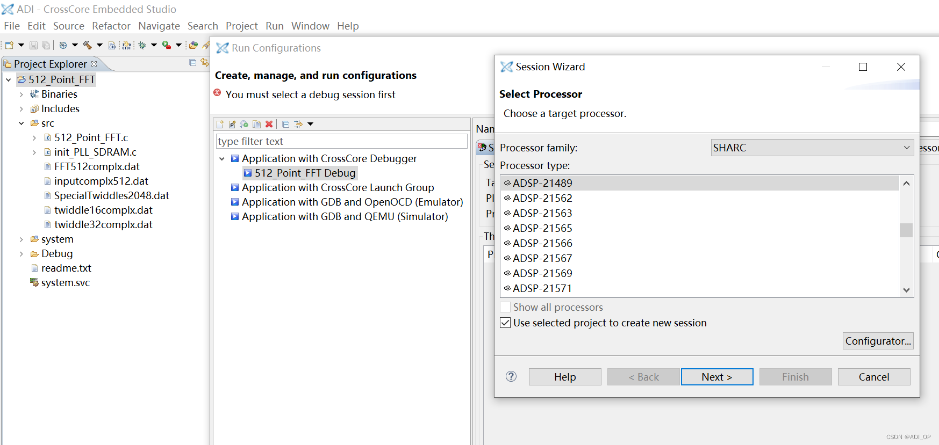The image size is (939, 445).
Task: Click the Help button in Session Wizard
Action: (565, 377)
